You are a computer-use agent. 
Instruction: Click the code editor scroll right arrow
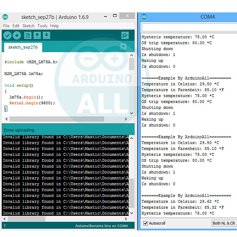point(126,119)
